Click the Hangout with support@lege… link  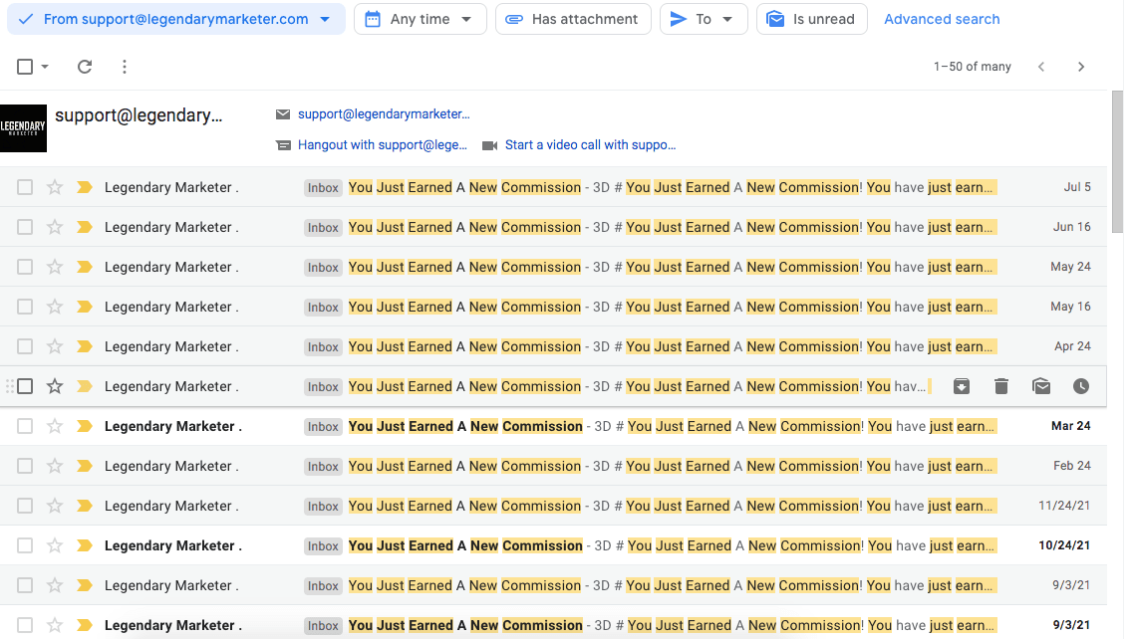[383, 145]
